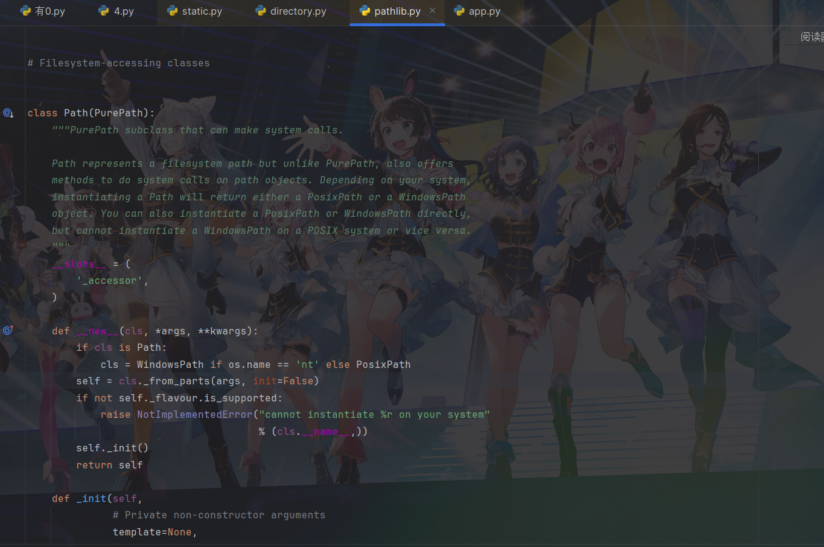Click the __slots__ attribute name in the code
The height and width of the screenshot is (547, 824).
pos(79,263)
